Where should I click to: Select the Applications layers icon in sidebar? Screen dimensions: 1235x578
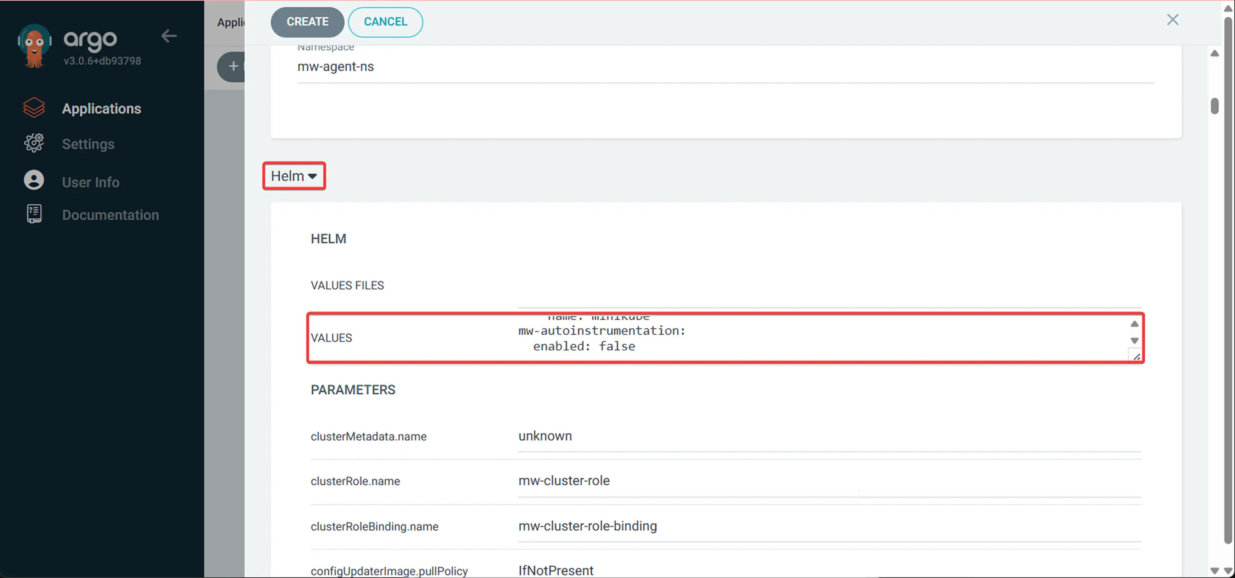click(x=34, y=108)
